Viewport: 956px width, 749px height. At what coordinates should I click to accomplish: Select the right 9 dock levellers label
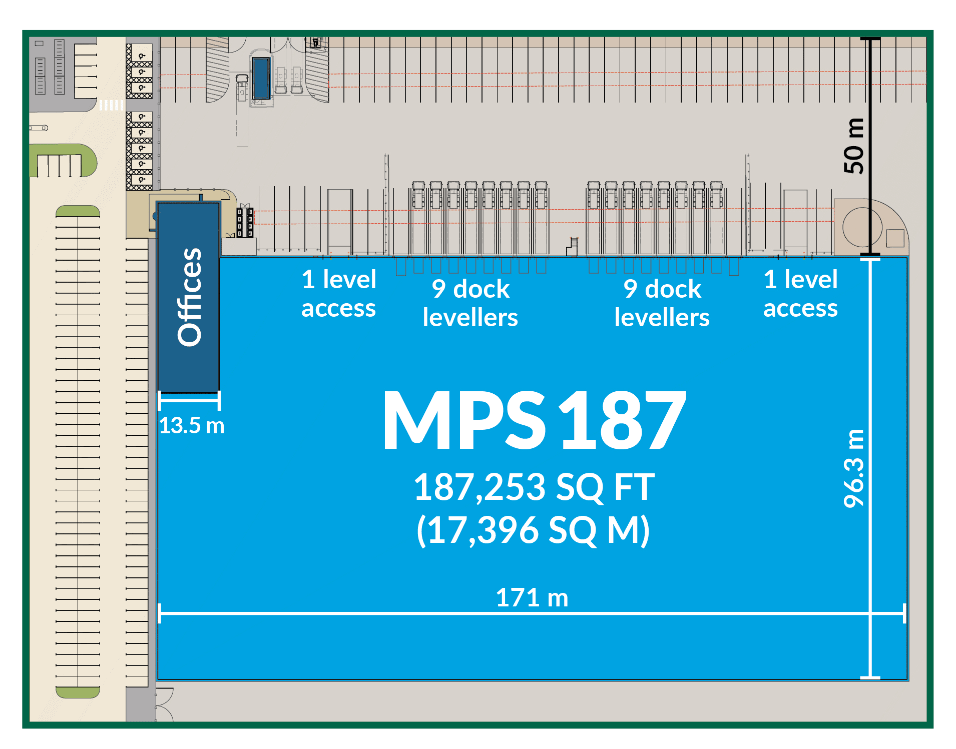[662, 303]
